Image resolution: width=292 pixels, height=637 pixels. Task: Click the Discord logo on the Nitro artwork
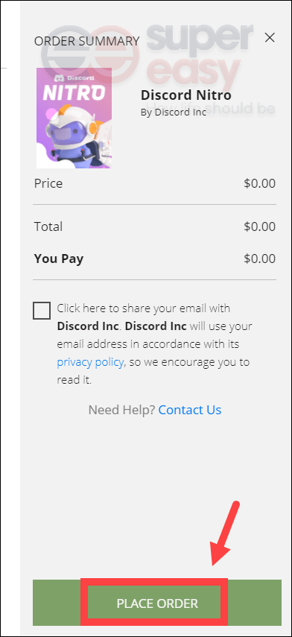click(x=74, y=77)
